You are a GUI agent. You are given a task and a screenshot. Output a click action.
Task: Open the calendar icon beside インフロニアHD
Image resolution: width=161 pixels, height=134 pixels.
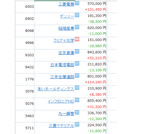pyautogui.click(x=77, y=100)
